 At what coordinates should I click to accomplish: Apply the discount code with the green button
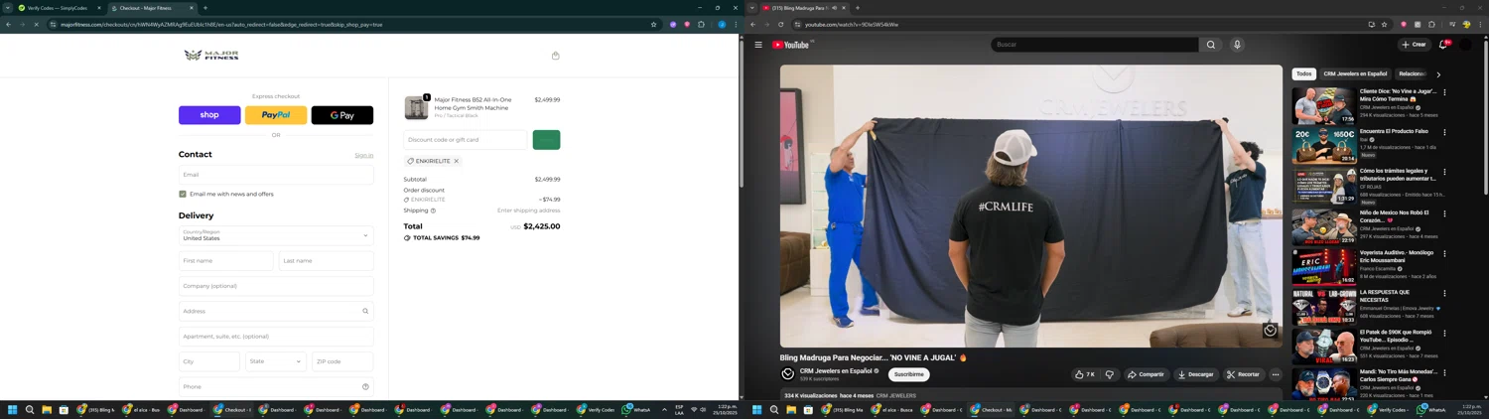546,140
